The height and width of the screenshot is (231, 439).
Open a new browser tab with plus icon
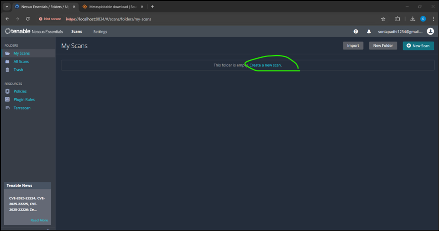(152, 7)
